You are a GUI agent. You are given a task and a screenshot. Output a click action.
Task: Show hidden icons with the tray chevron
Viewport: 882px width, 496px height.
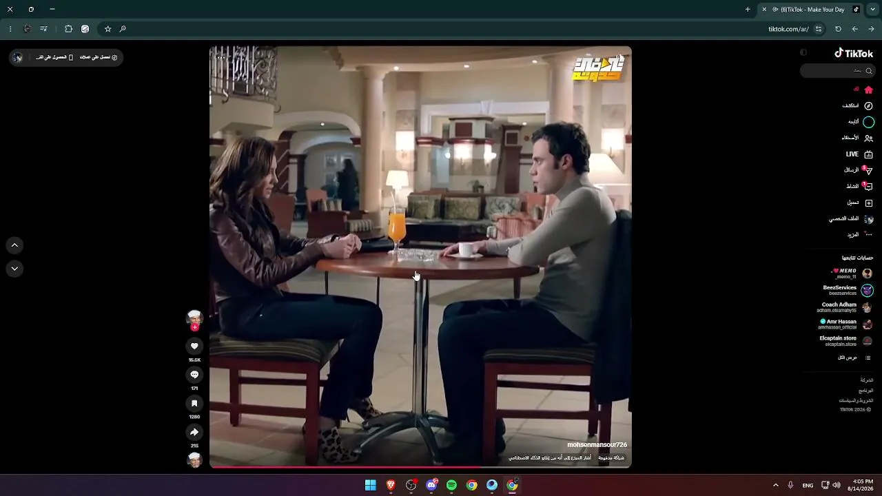(x=775, y=486)
